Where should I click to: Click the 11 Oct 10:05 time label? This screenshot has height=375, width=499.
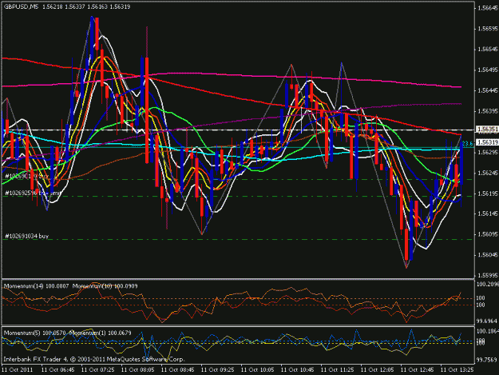(x=257, y=370)
